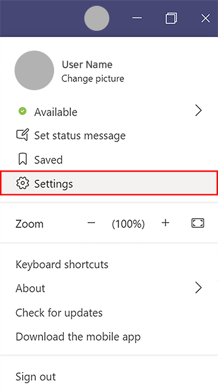Viewport: 218px width, 392px height.
Task: Click the green Available status icon
Action: pyautogui.click(x=23, y=111)
